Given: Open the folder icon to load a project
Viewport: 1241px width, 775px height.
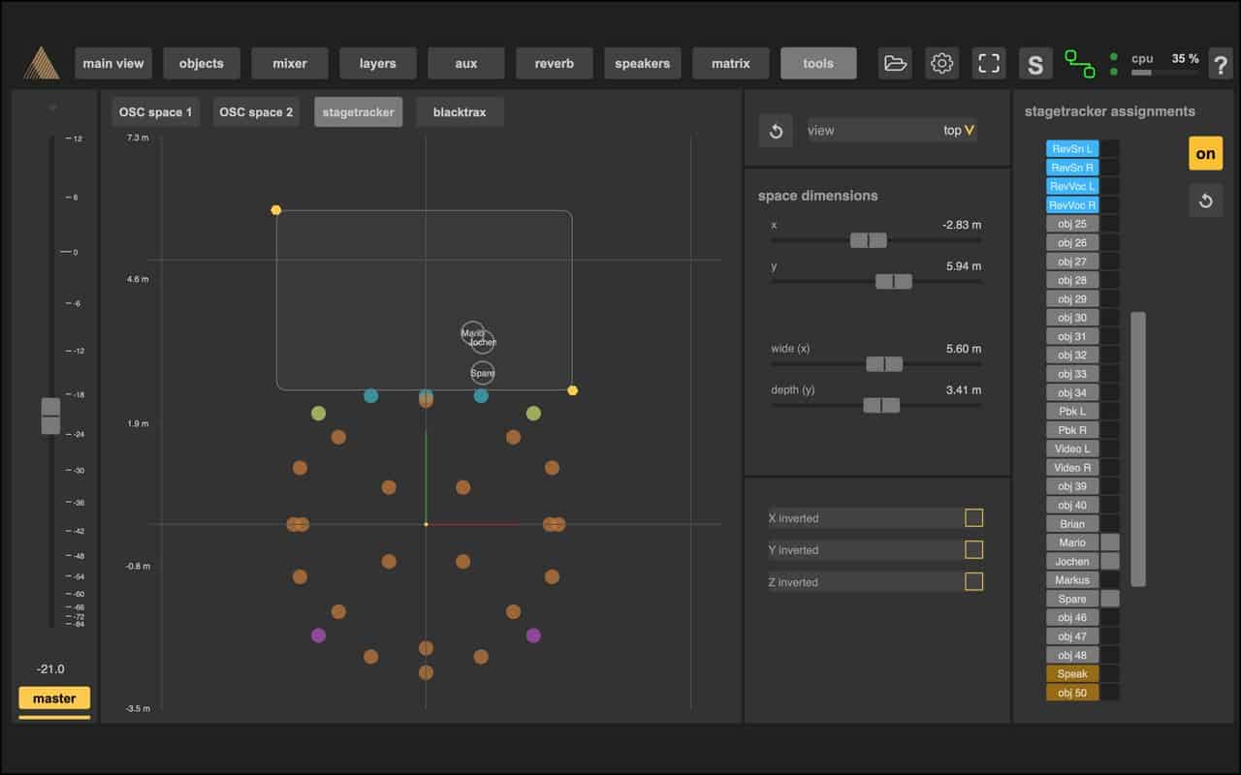Looking at the screenshot, I should pyautogui.click(x=895, y=64).
